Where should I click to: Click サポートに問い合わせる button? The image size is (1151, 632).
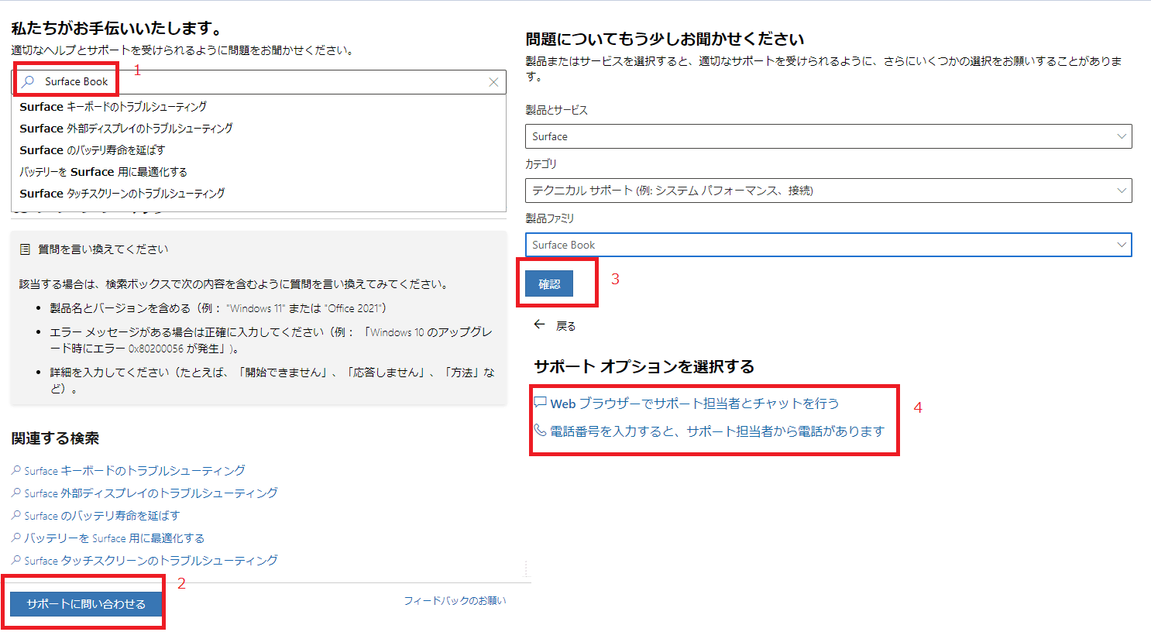tap(86, 604)
